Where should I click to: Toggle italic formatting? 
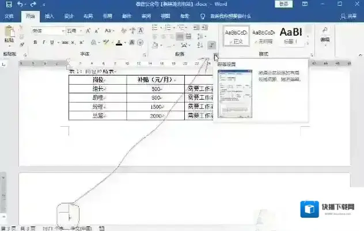(x=43, y=43)
